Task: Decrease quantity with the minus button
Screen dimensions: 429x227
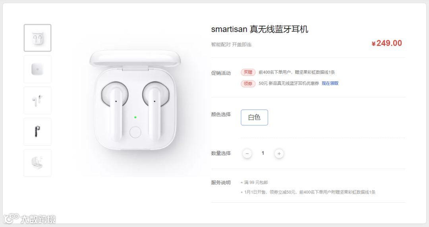Action: click(247, 154)
